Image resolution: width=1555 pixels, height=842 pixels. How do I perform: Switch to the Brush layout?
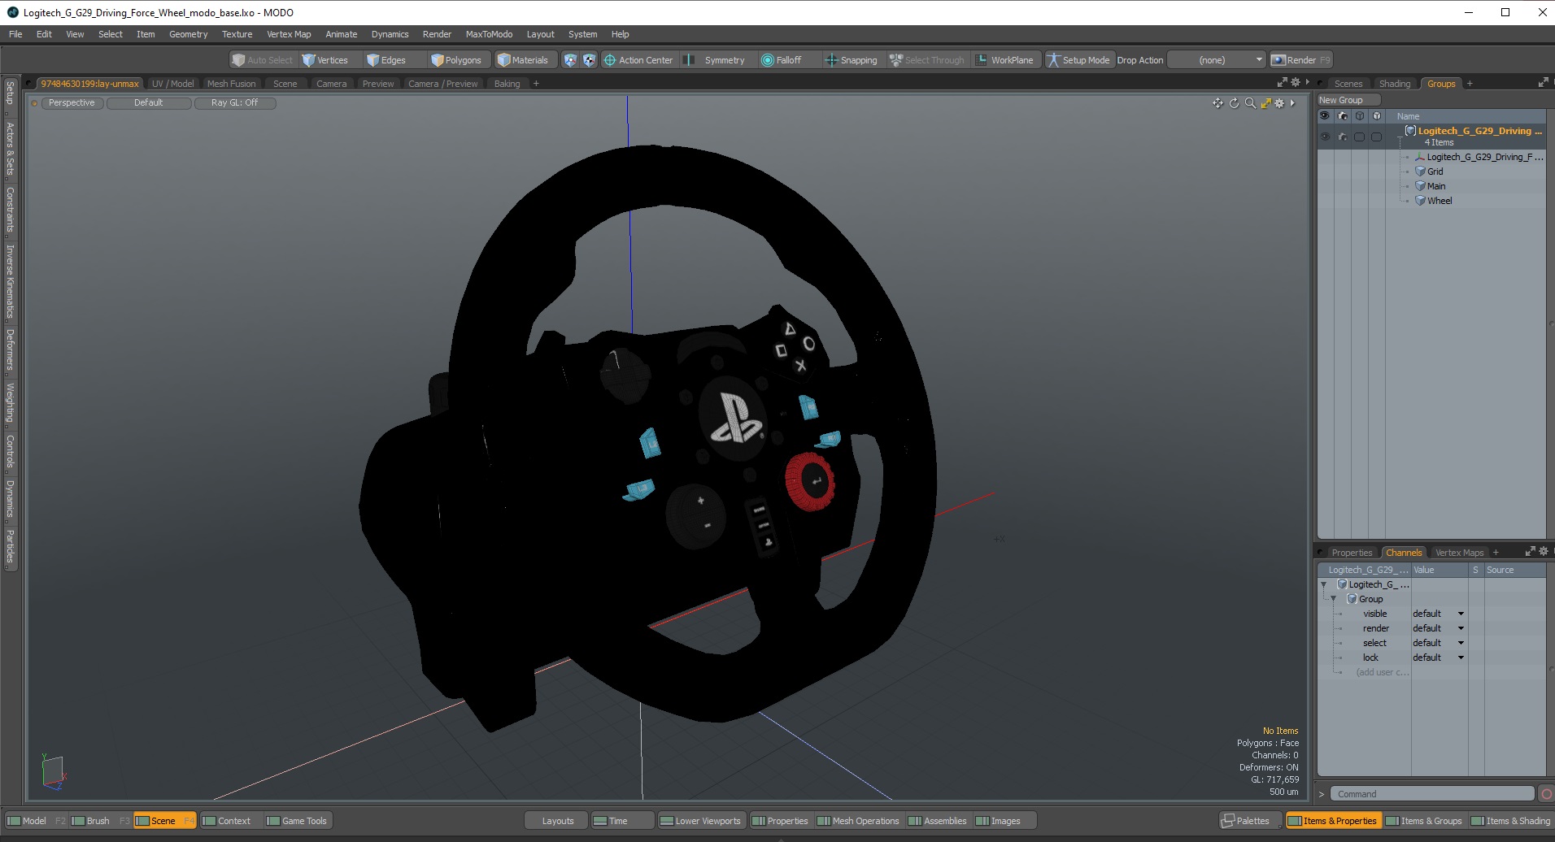[x=98, y=821]
